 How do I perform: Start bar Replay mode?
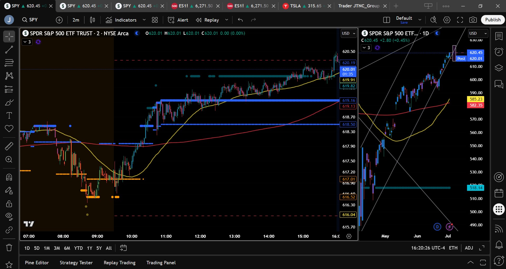[x=207, y=20]
